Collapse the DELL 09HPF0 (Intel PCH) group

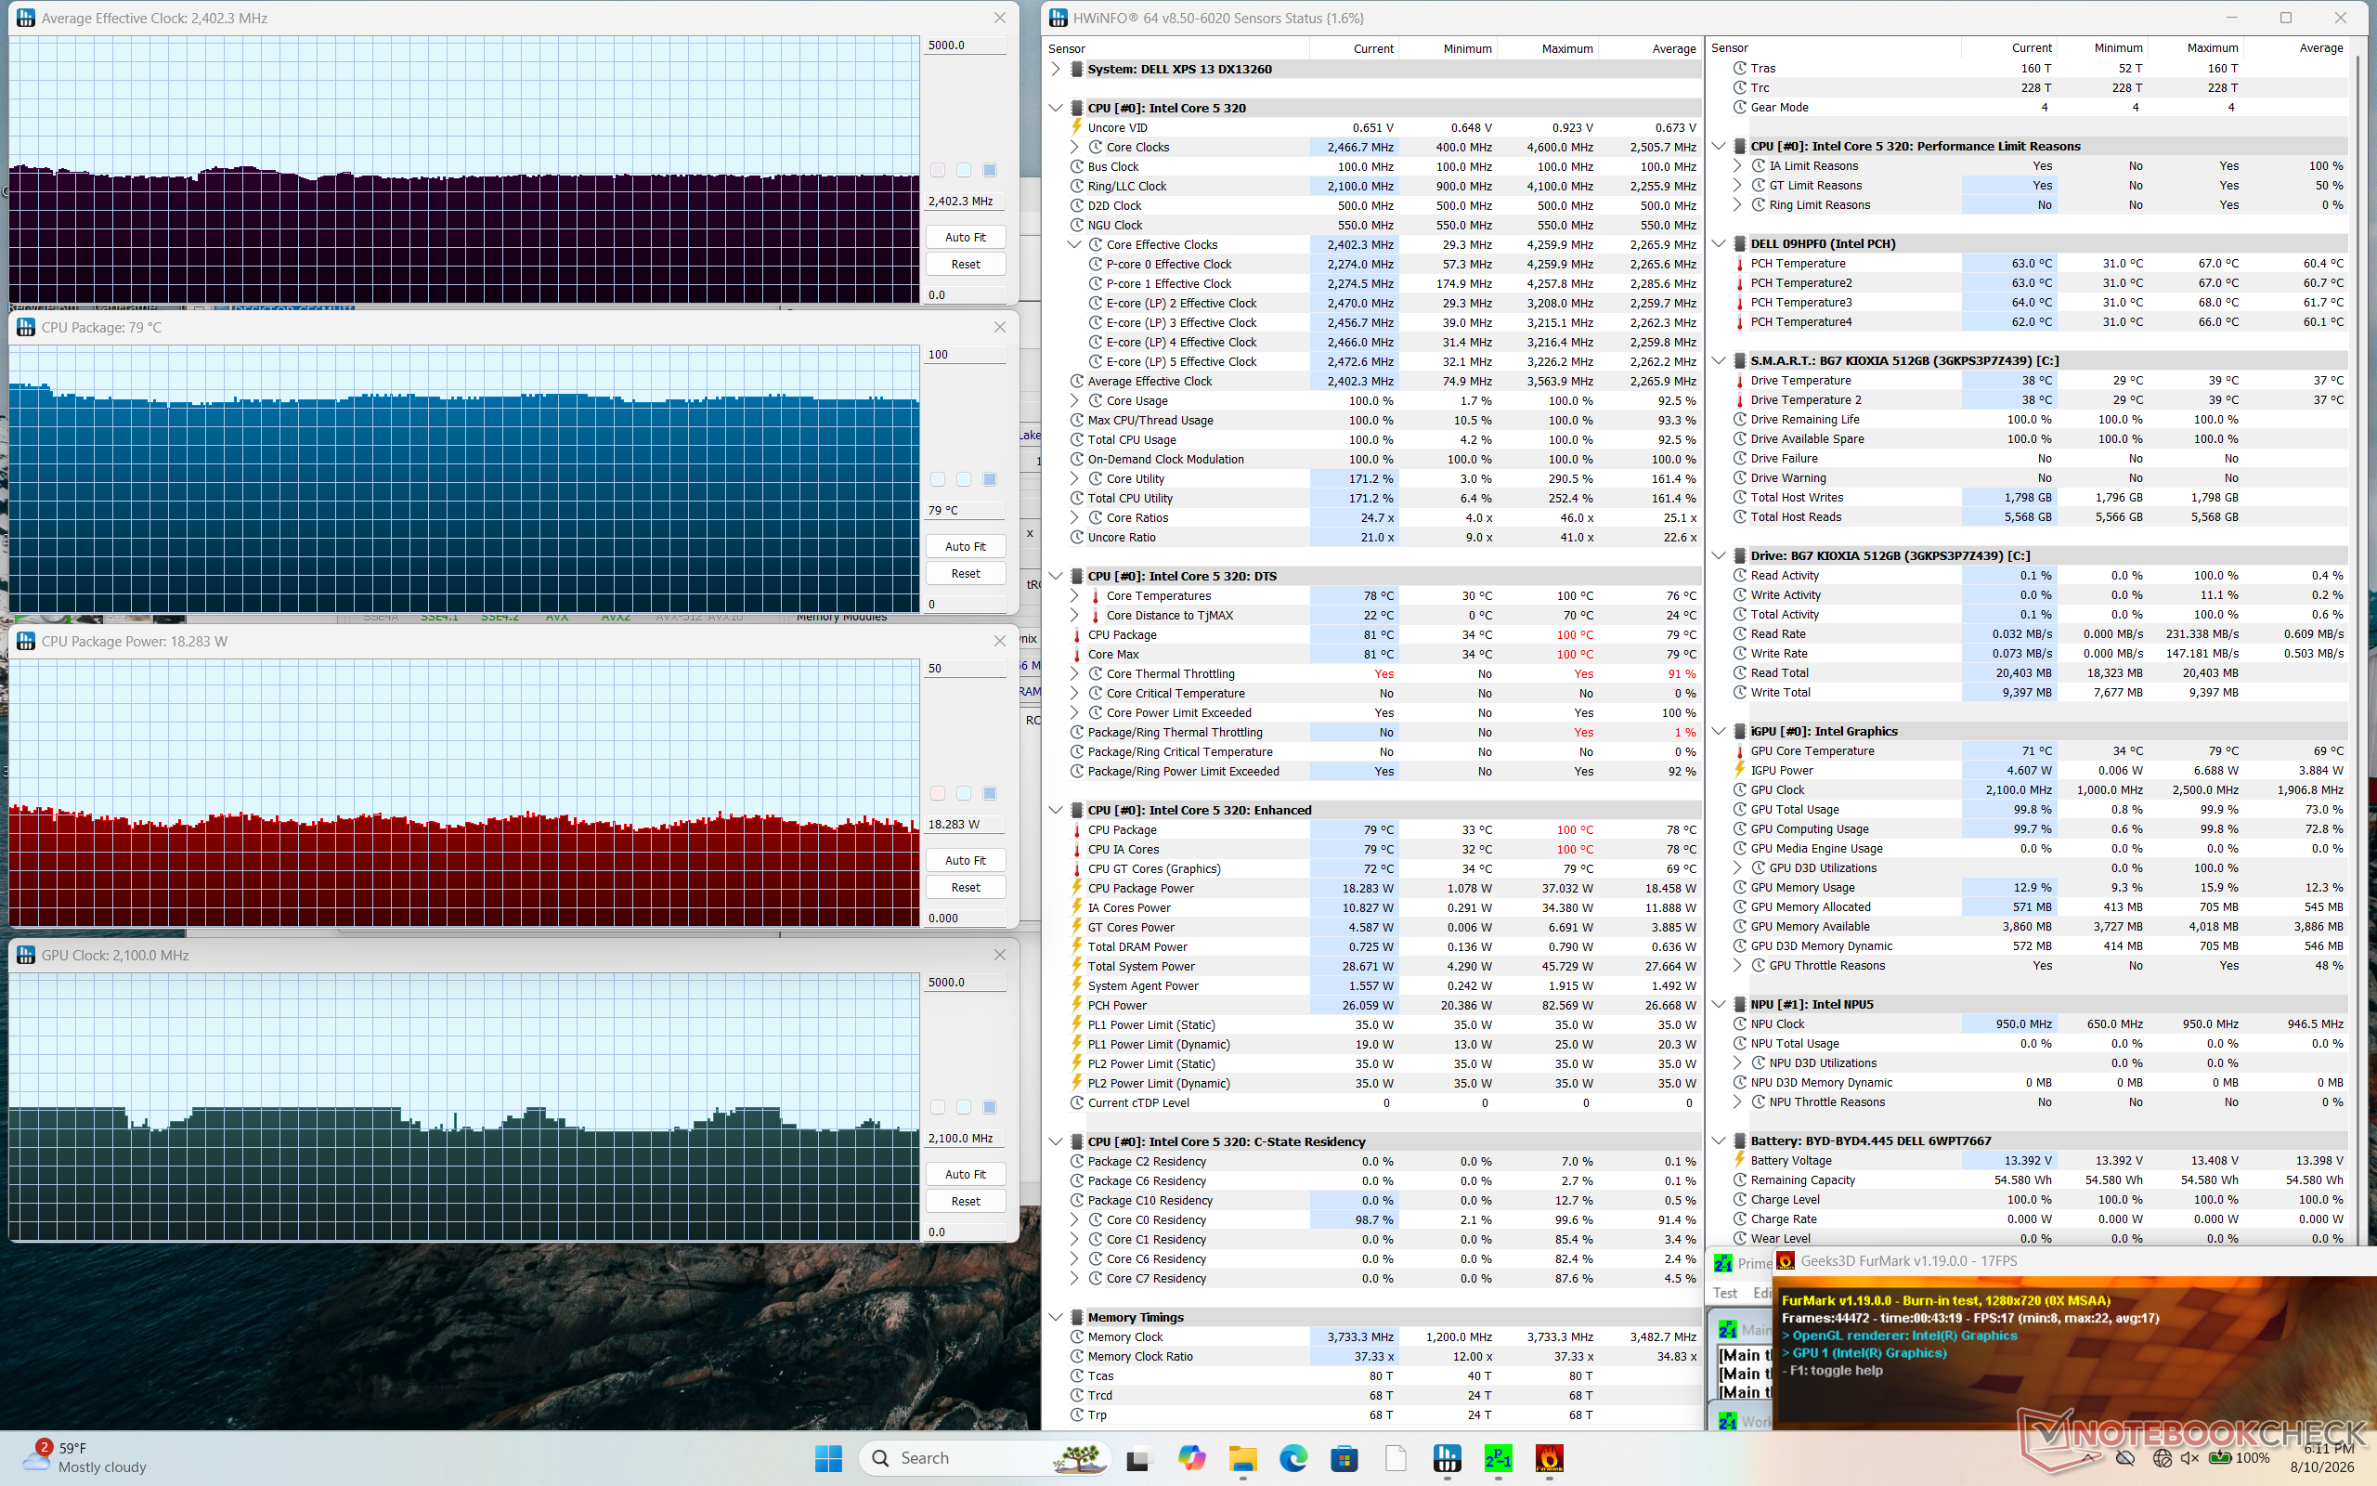1719,243
